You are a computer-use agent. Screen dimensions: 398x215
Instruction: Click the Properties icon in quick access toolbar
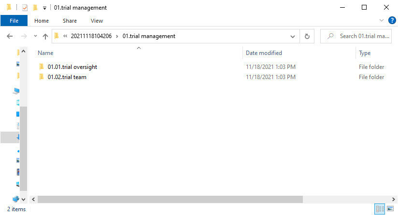tap(25, 8)
